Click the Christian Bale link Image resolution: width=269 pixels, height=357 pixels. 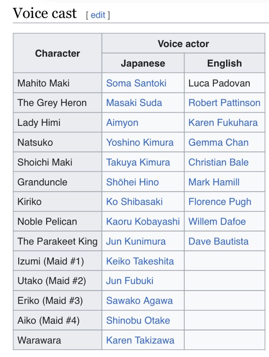pos(218,162)
